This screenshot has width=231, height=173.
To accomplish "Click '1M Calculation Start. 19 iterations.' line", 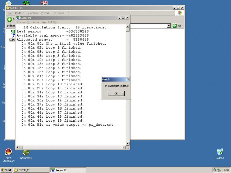I will (x=65, y=27).
